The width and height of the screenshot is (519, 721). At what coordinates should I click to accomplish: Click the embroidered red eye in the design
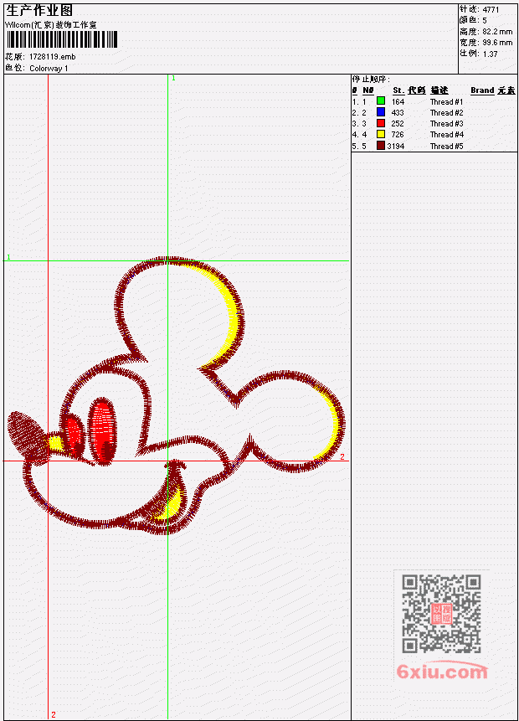102,430
